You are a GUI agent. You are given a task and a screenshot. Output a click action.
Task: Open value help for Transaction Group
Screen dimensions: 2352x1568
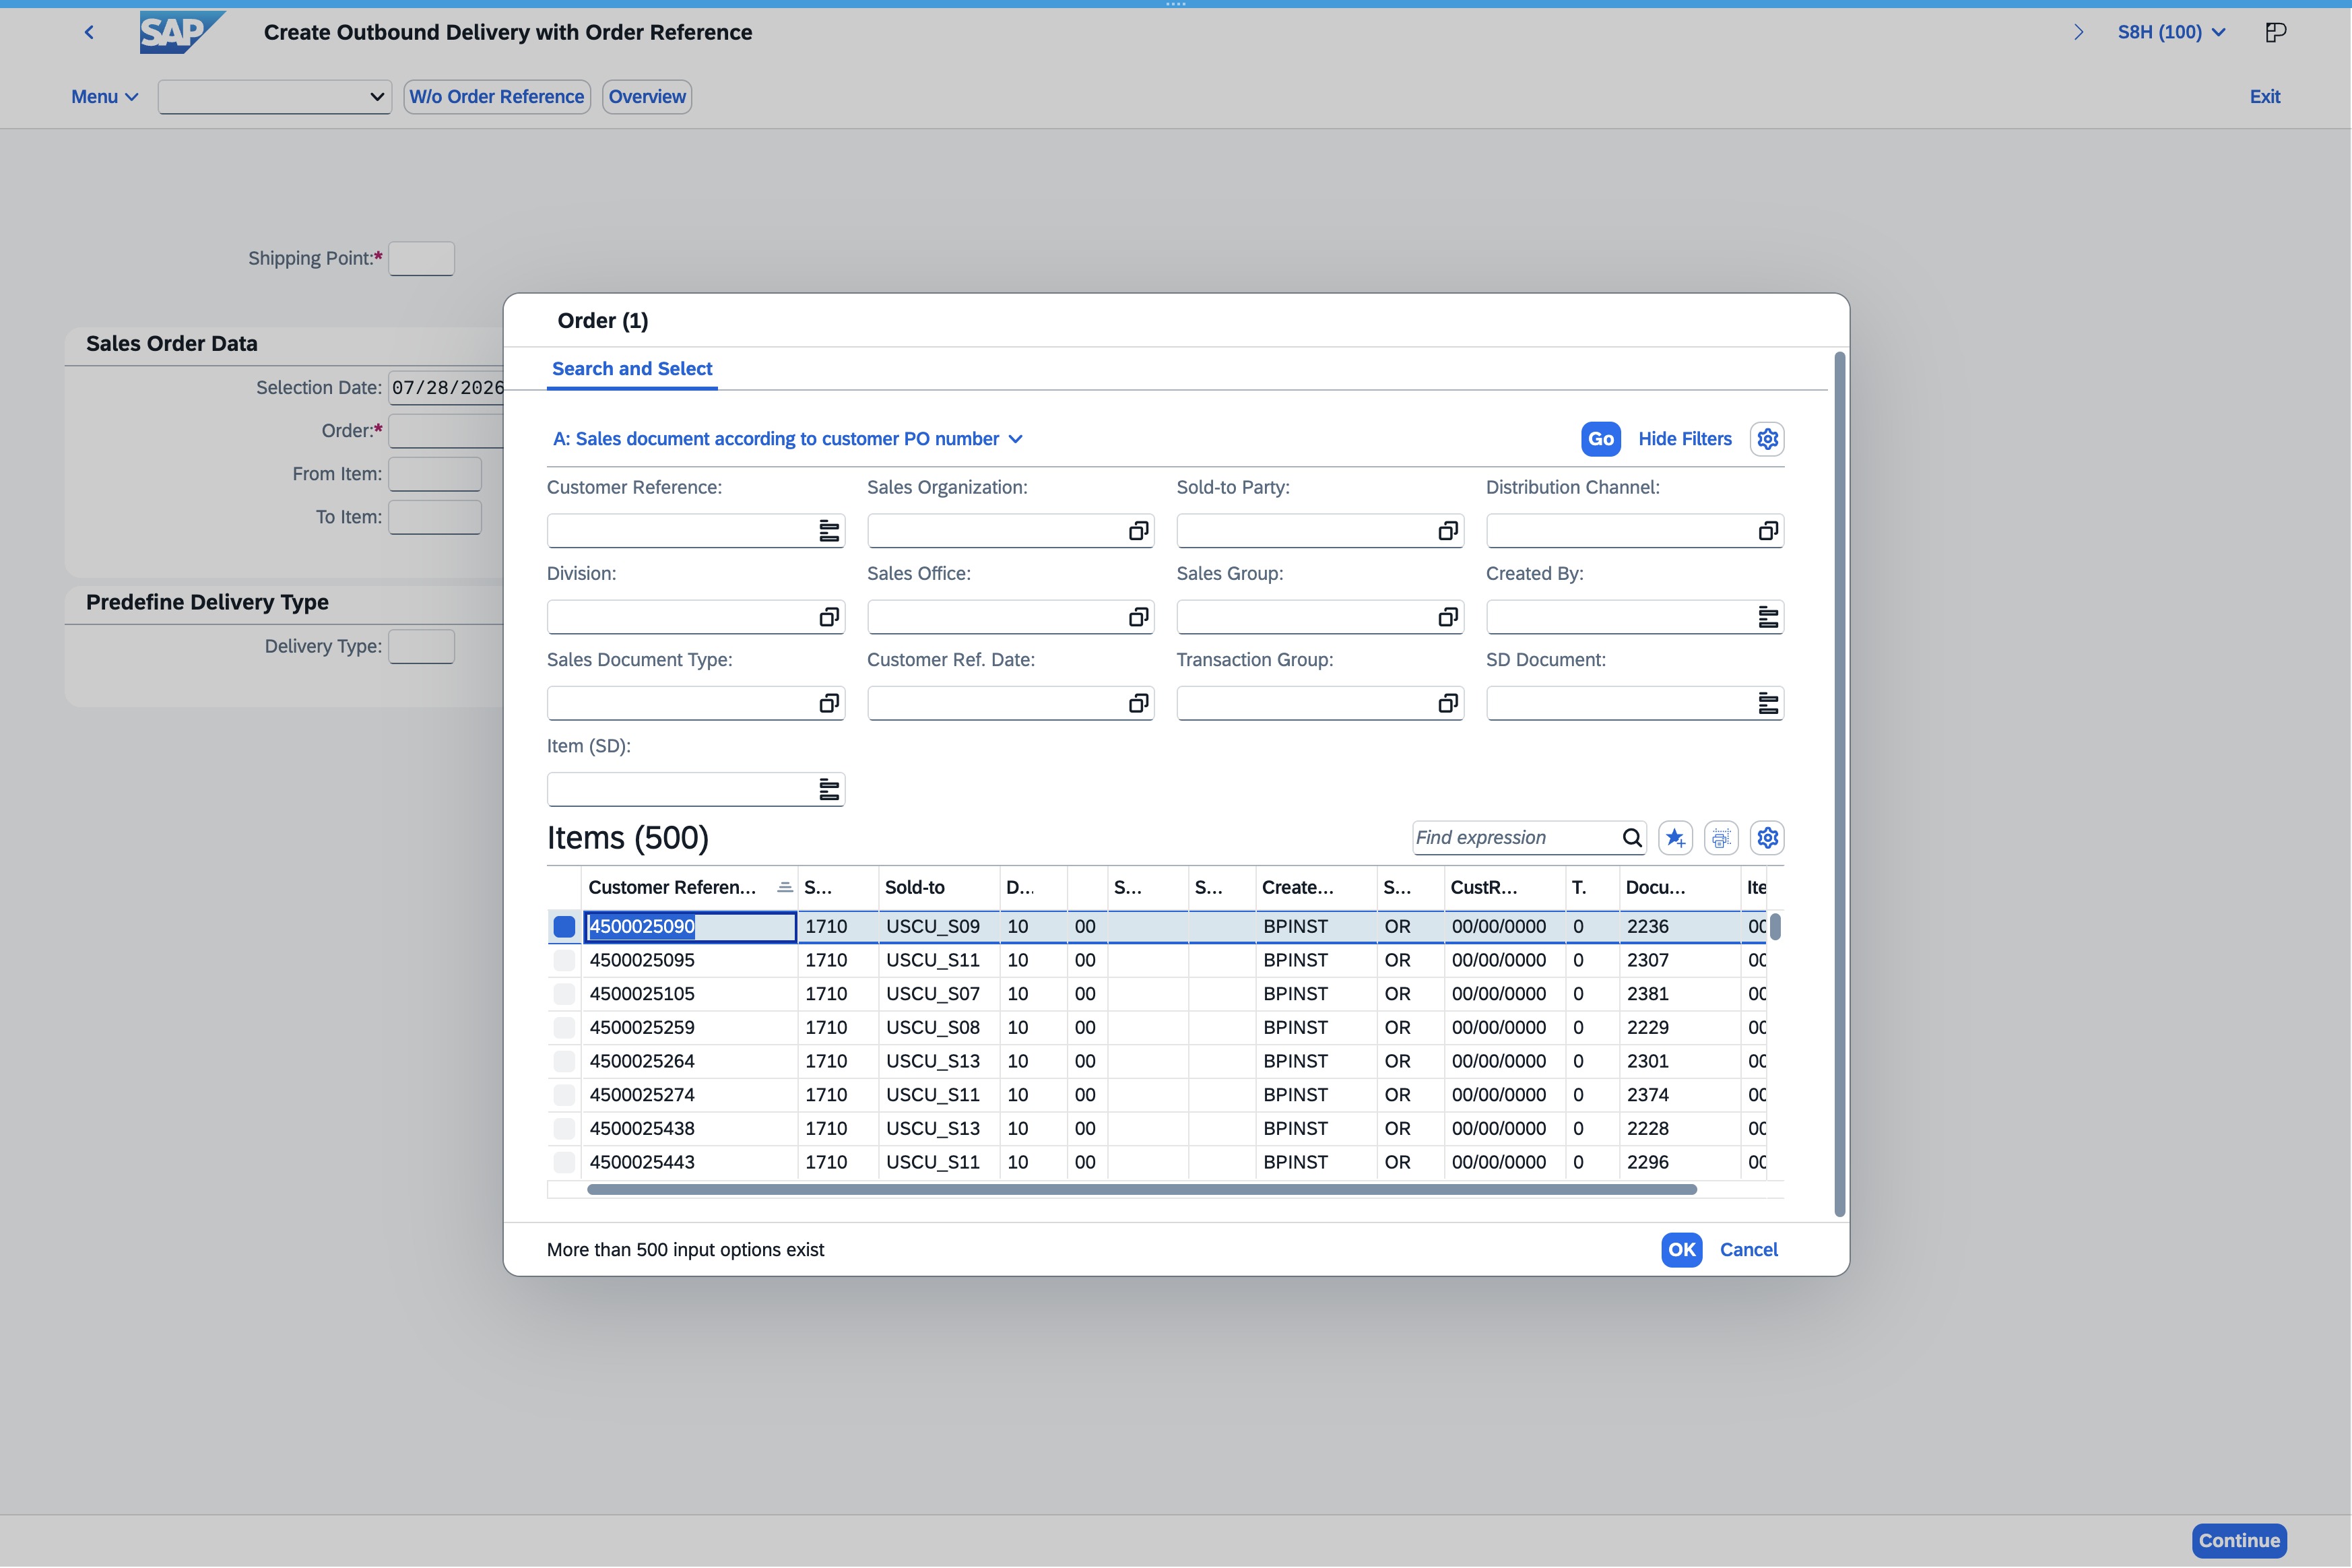tap(1447, 704)
